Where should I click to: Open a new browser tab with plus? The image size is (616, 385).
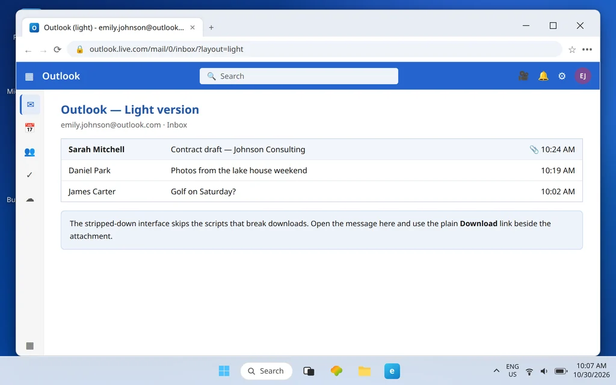tap(211, 28)
